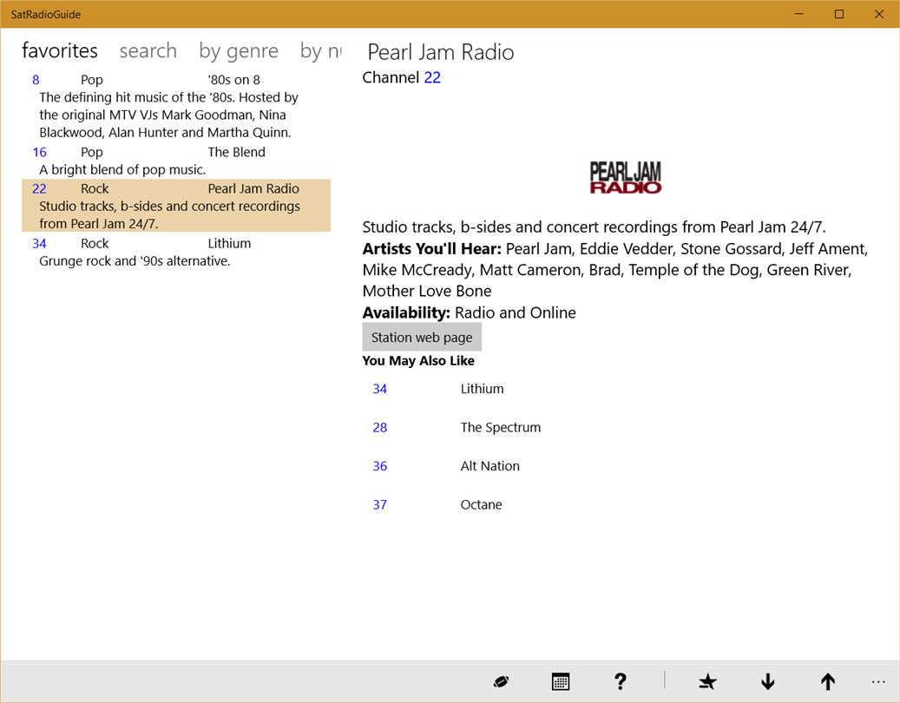Open help with the question mark icon
Screen dimensions: 900x703
click(620, 682)
